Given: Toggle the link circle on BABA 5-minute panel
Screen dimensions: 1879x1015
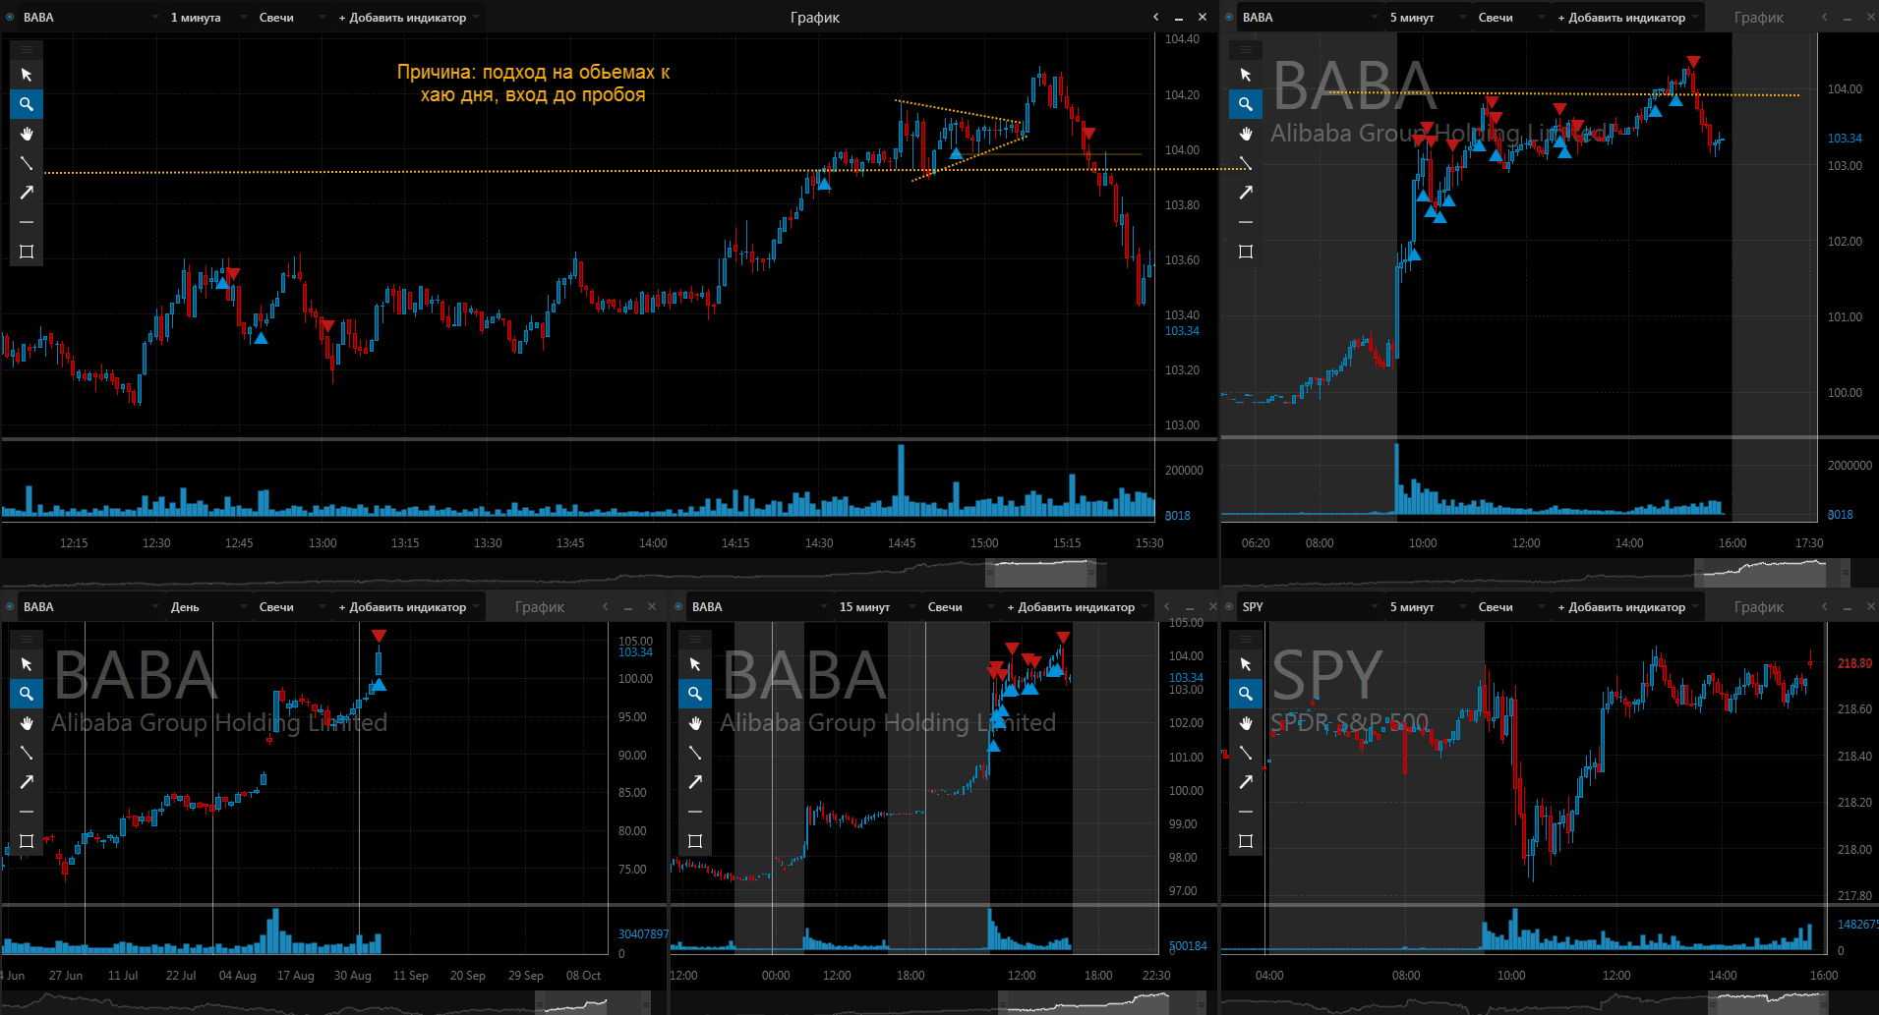Looking at the screenshot, I should point(1229,17).
